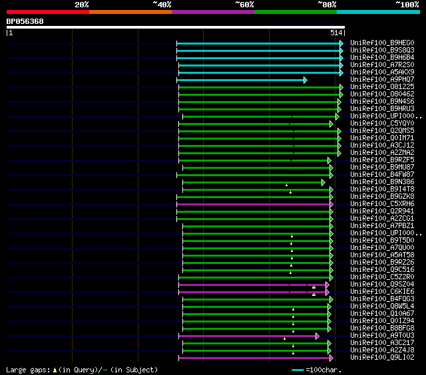The height and width of the screenshot is (375, 426).
Task: Select label UniRef100_A5AT58
Action: coord(382,255)
